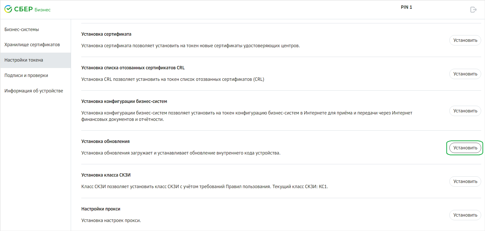Click Установить for Установка класса СКЗИ

[x=465, y=181]
